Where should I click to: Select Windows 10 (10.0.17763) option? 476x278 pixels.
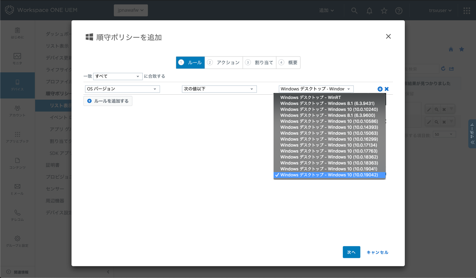329,151
